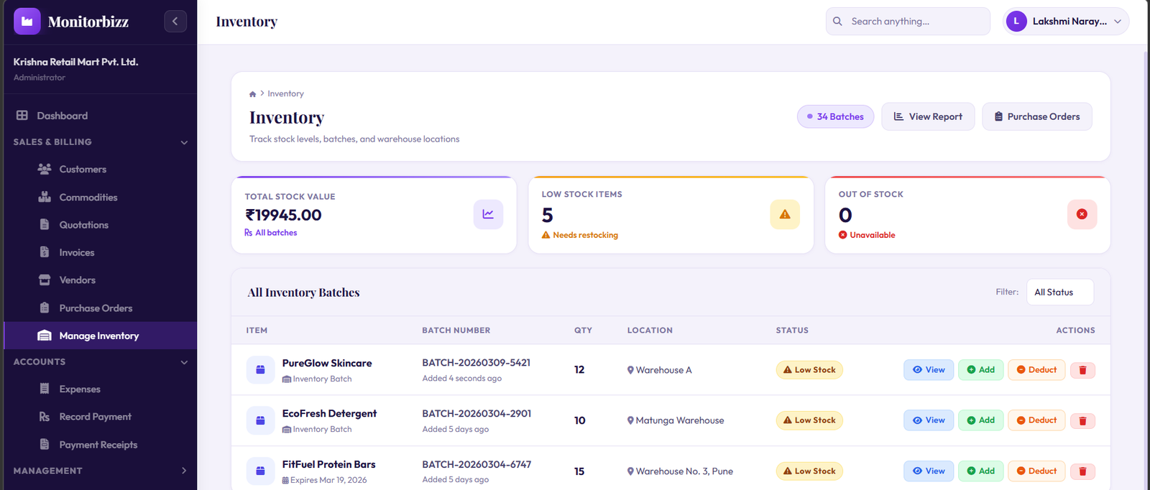Focus the Search anything field
Viewport: 1150px width, 490px height.
913,22
